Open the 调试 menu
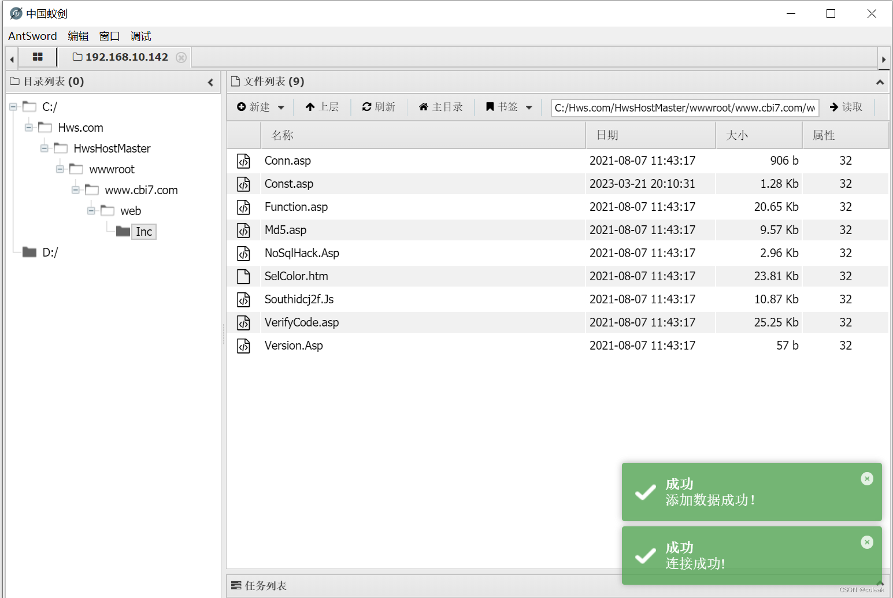893x598 pixels. click(140, 36)
